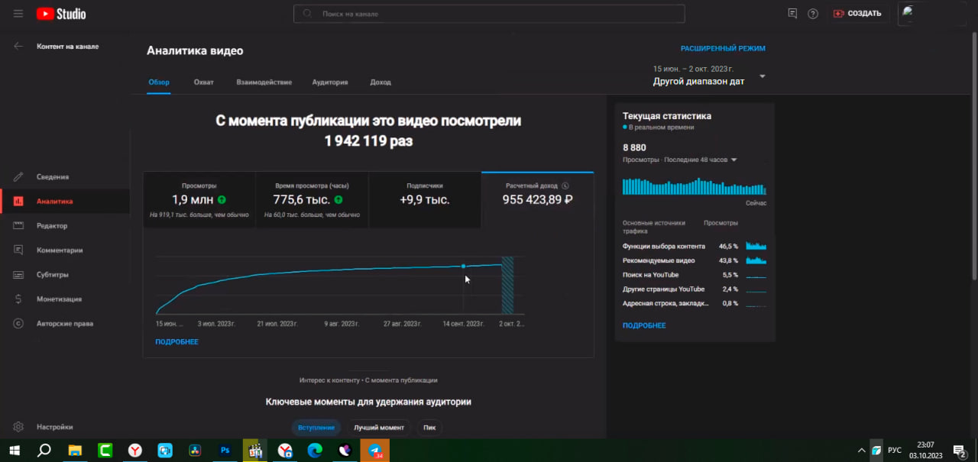The width and height of the screenshot is (978, 462).
Task: Open Авторские права in the sidebar
Action: 64,323
